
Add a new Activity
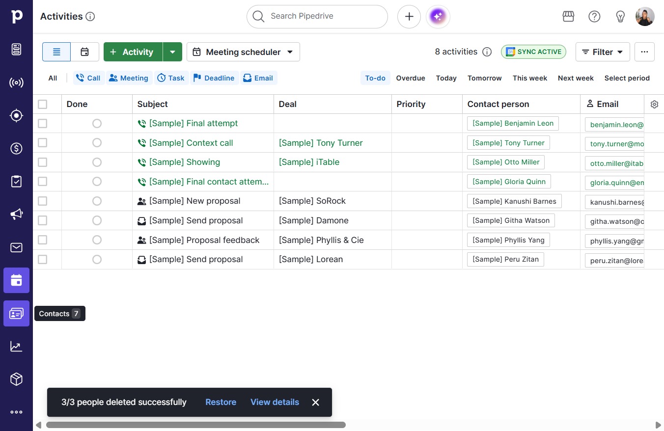pos(133,52)
